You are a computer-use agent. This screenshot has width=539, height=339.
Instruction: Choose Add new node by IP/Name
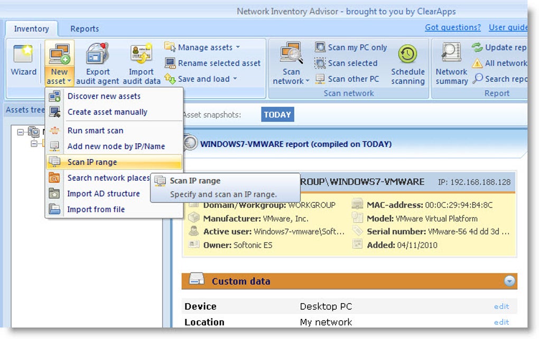tap(114, 146)
